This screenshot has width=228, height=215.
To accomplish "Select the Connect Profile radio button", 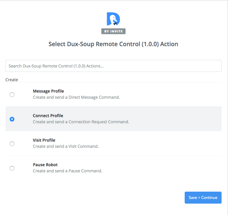I will point(12,119).
